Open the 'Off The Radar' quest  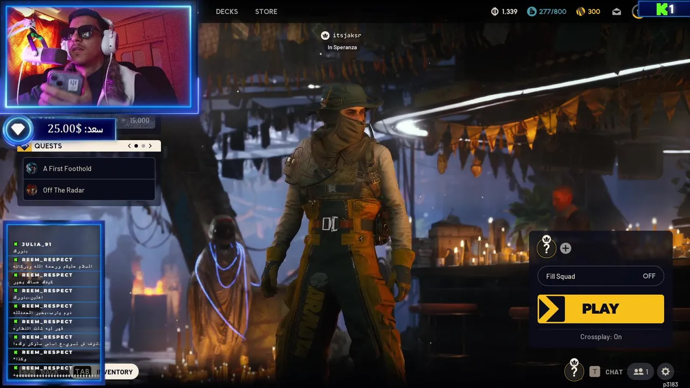(89, 190)
